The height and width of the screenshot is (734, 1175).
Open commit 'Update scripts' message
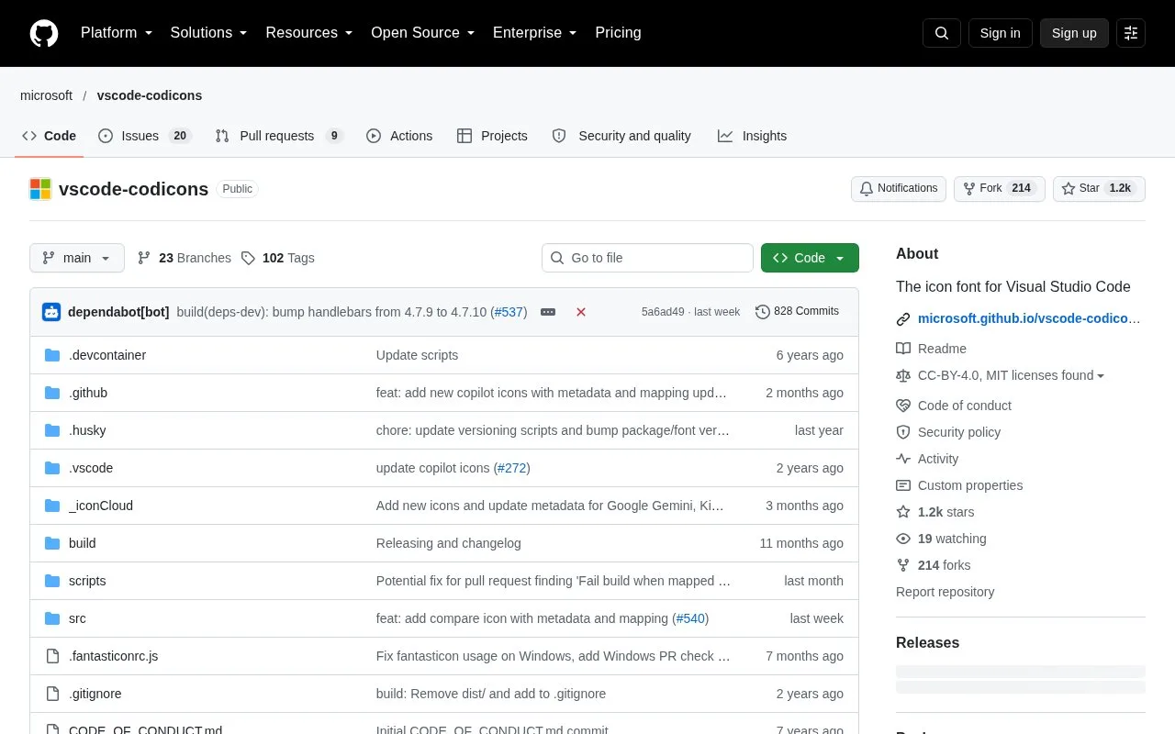click(x=417, y=355)
